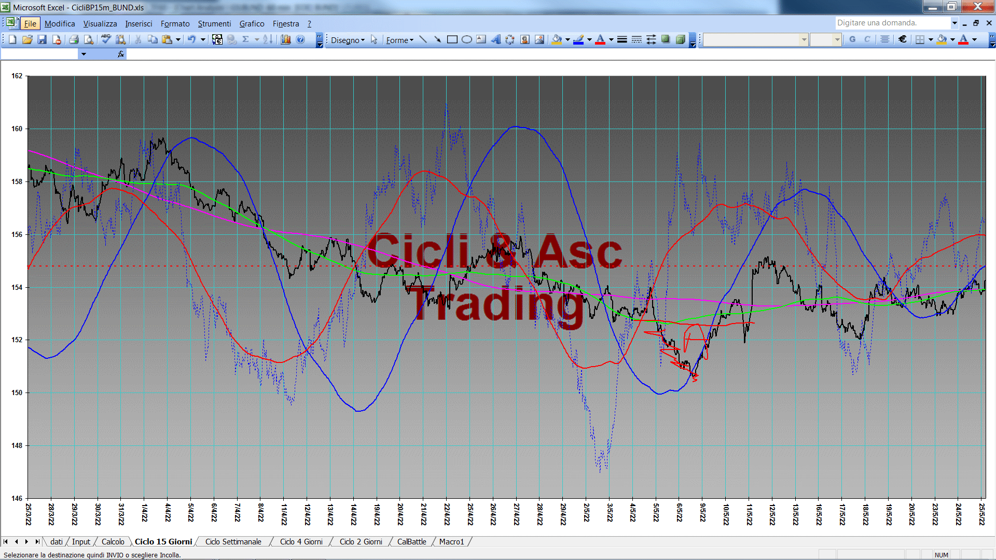This screenshot has height=560, width=996.
Task: Print the sheet with the printer icon
Action: 74,39
